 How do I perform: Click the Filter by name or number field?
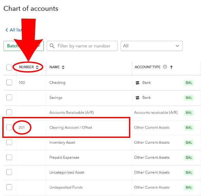point(82,46)
